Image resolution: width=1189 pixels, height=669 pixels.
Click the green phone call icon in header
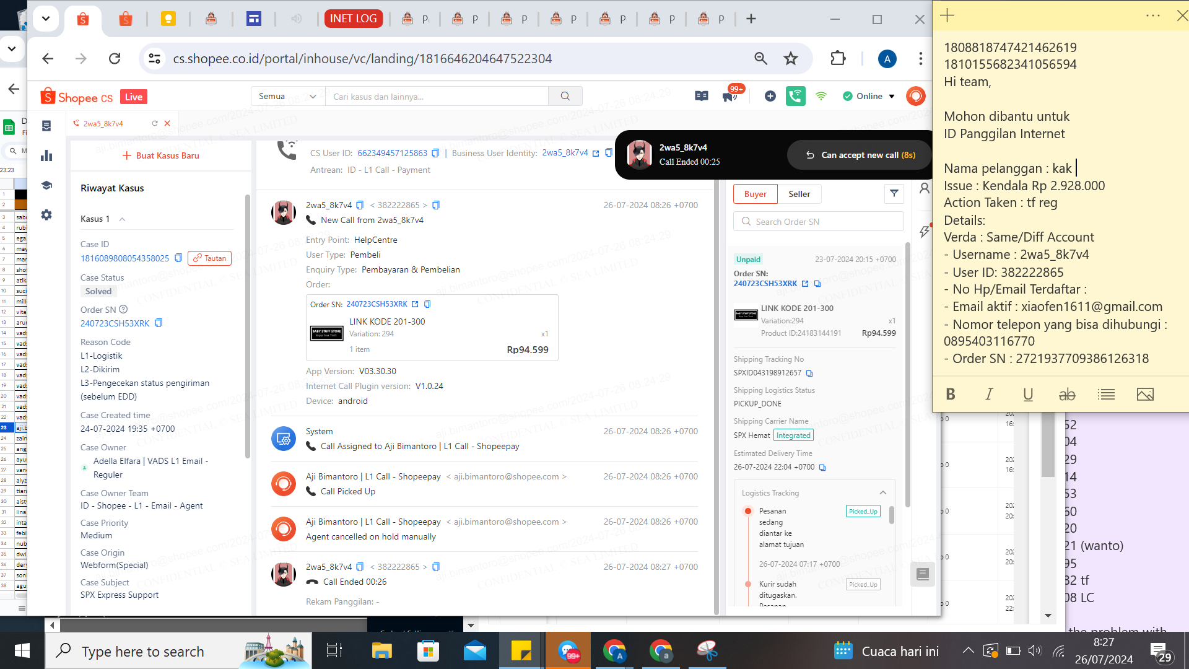(x=795, y=96)
